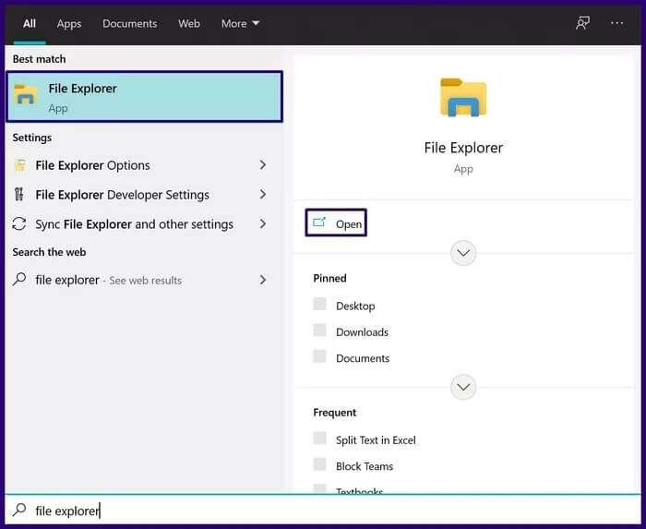The height and width of the screenshot is (529, 646).
Task: Click the Open launch icon
Action: (319, 222)
